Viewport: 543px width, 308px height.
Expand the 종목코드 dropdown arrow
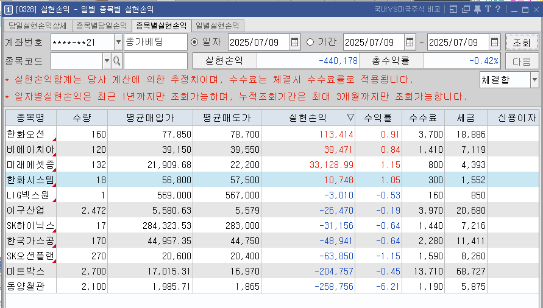[x=107, y=61]
